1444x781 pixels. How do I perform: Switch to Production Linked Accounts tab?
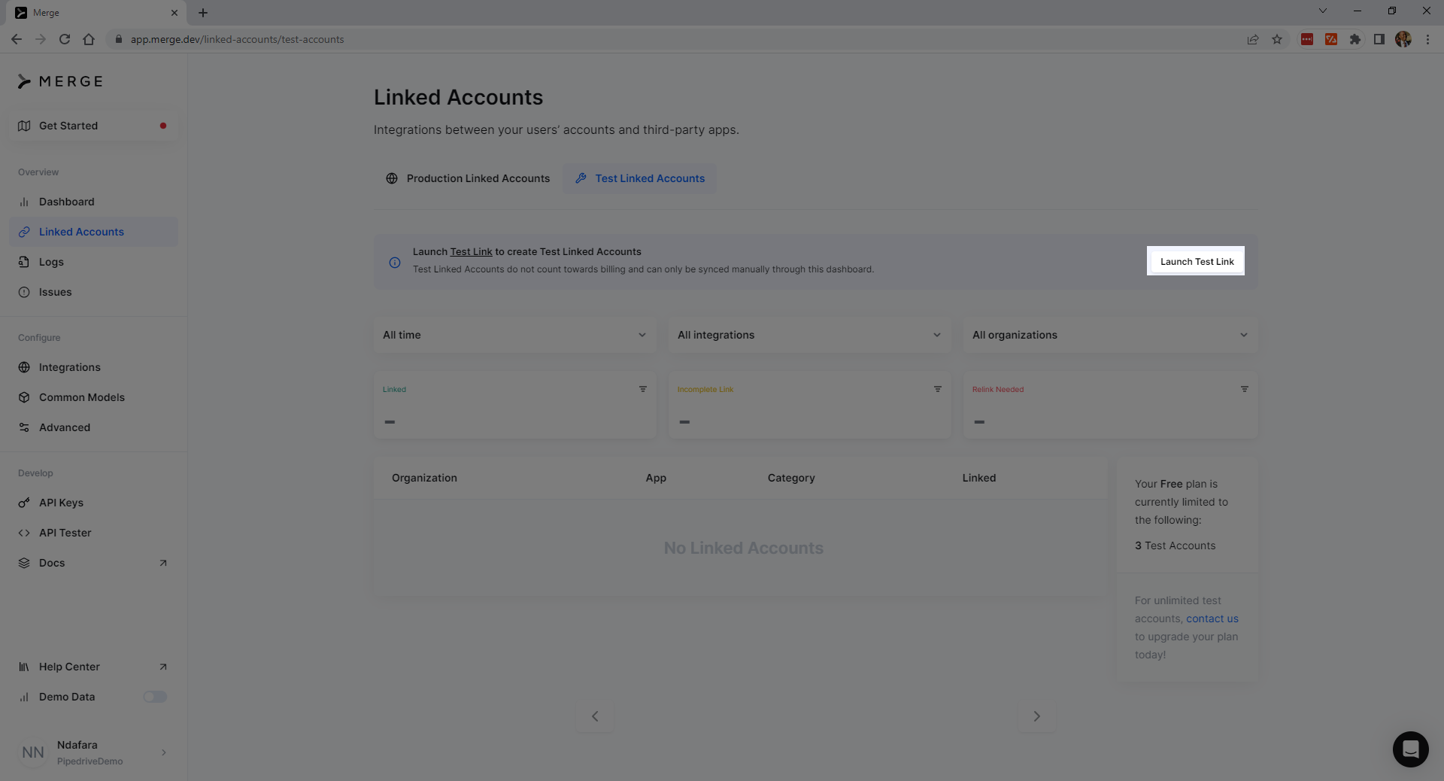[468, 178]
